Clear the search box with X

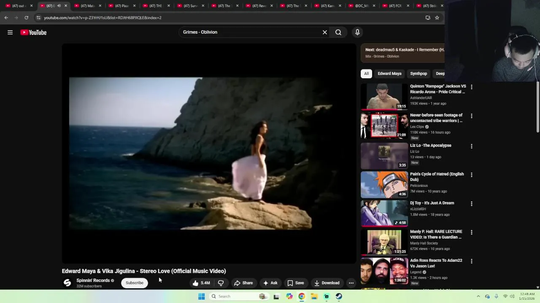click(325, 32)
